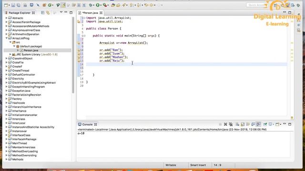Toggle Skip All Breakpoints in the toolbar

pyautogui.click(x=38, y=5)
